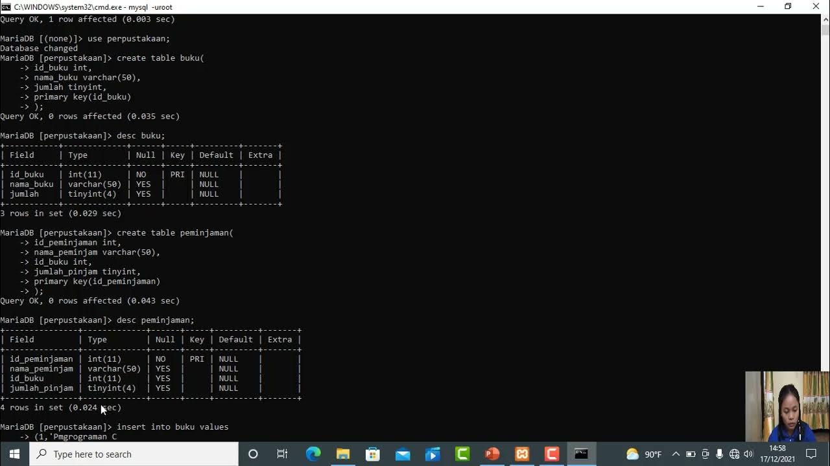This screenshot has width=830, height=466.
Task: Click 'Query OK, 0 rows affected (0.035 sec)'
Action: (x=90, y=116)
